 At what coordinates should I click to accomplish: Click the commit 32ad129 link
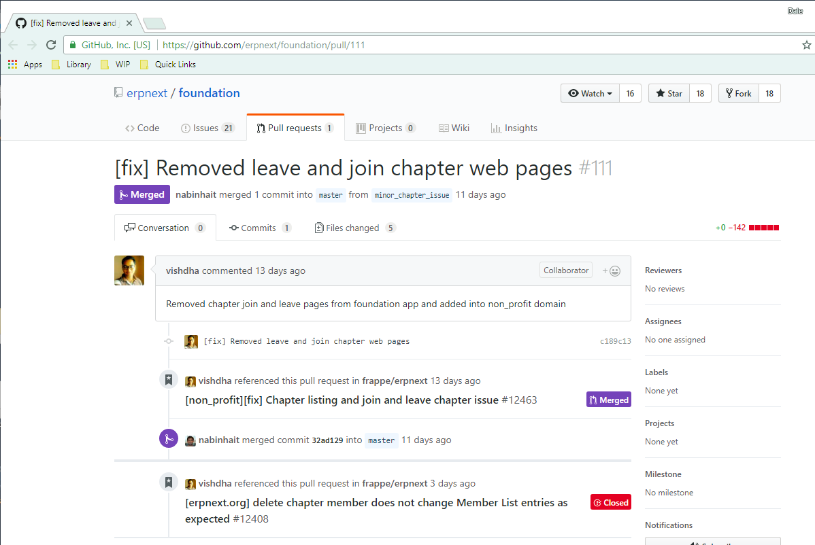coord(327,440)
